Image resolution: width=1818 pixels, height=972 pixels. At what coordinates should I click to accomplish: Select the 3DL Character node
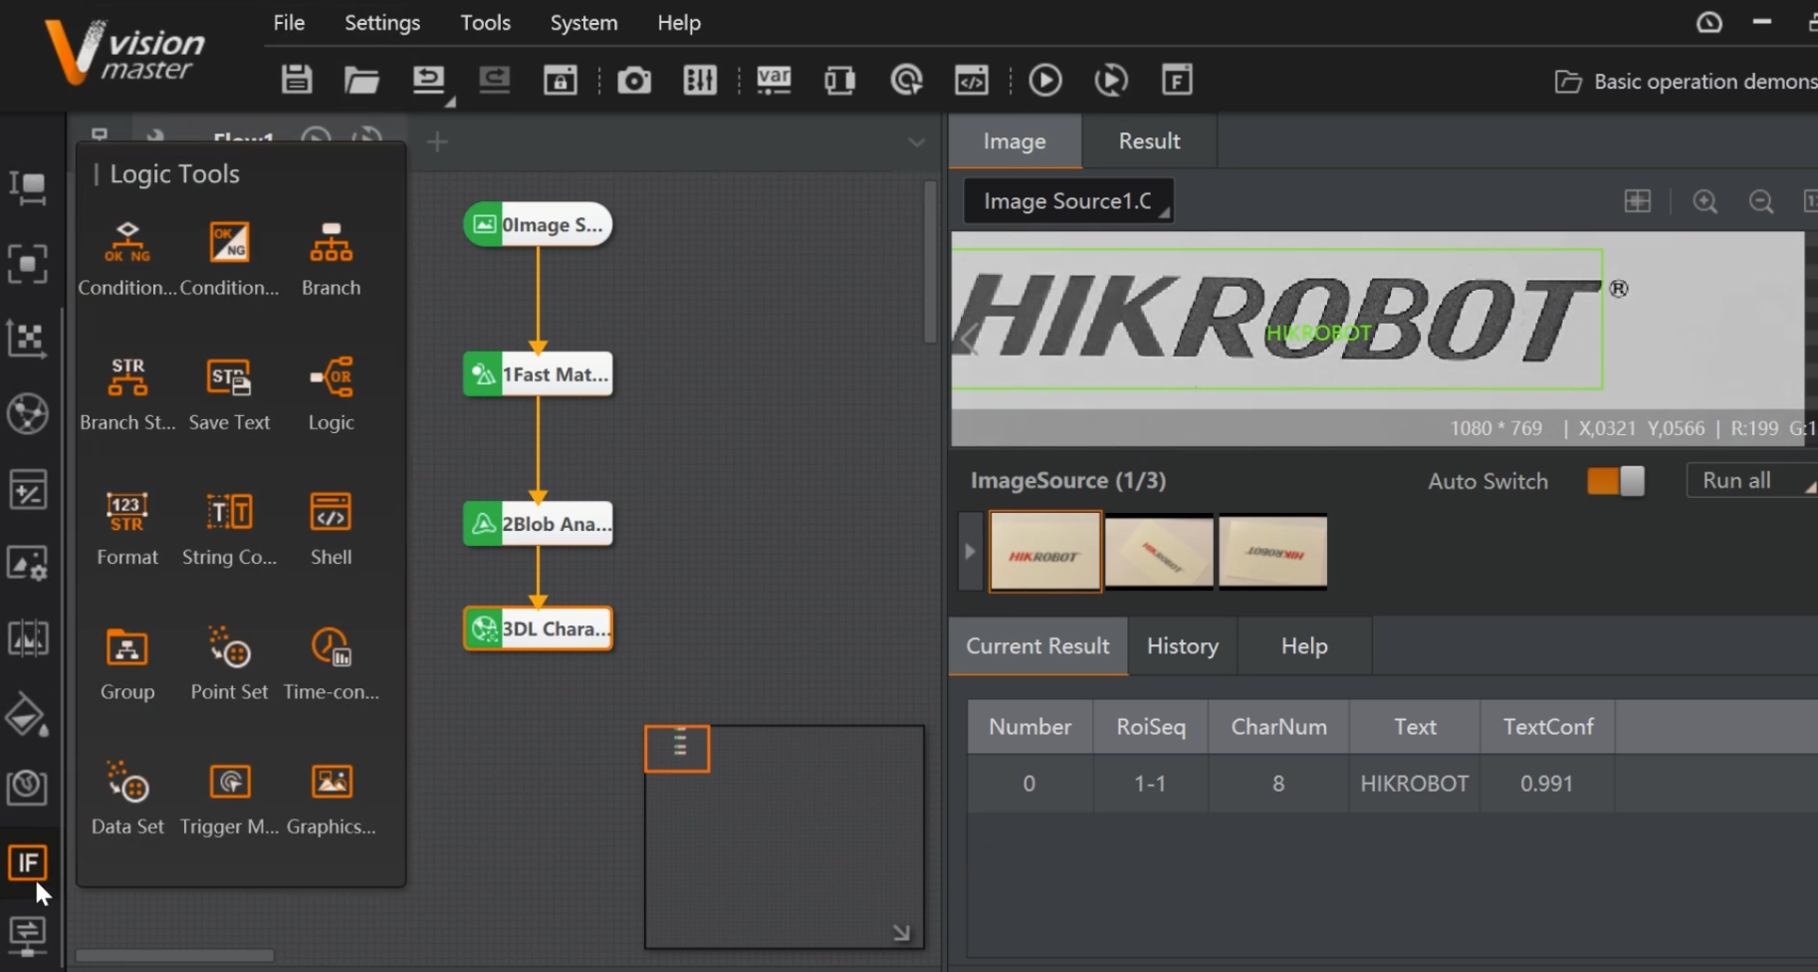point(539,629)
